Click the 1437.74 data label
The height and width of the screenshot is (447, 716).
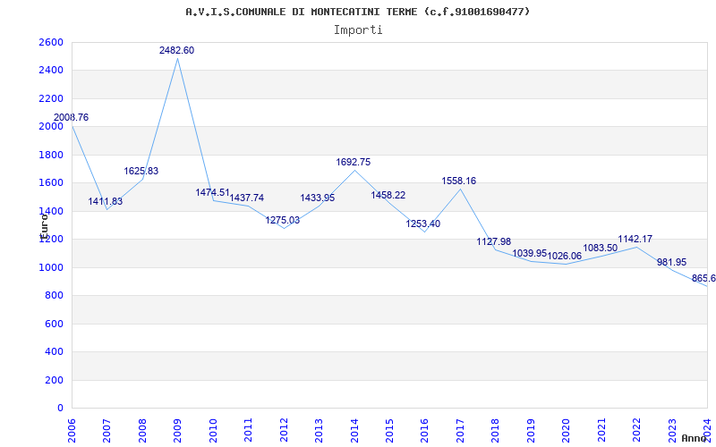(x=247, y=198)
